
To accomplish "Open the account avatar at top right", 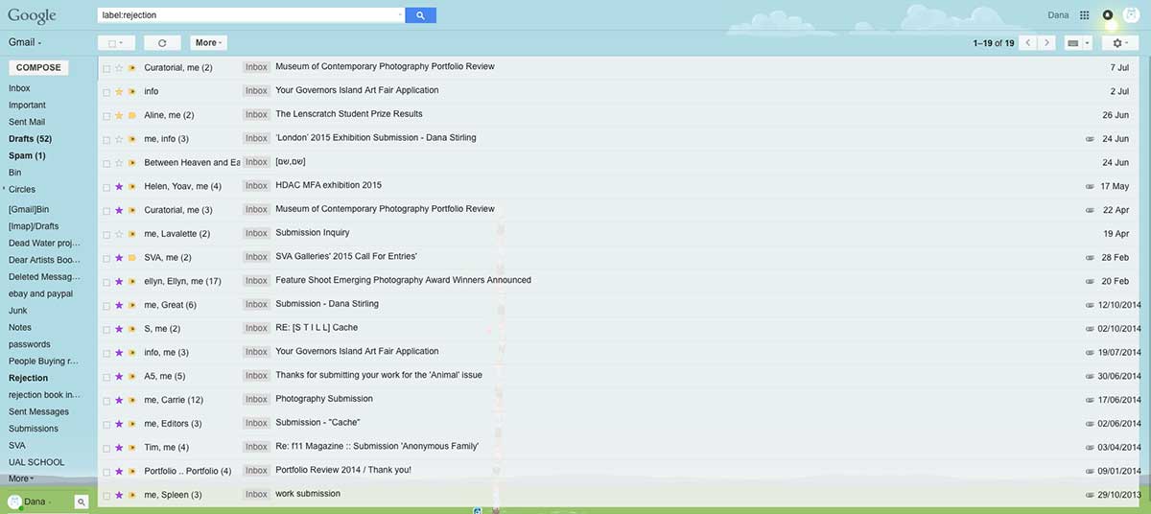I will (x=1131, y=15).
